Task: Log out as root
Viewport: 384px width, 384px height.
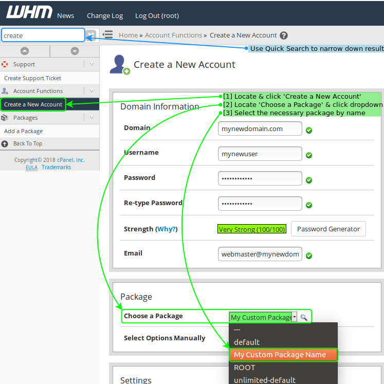Action: (157, 15)
